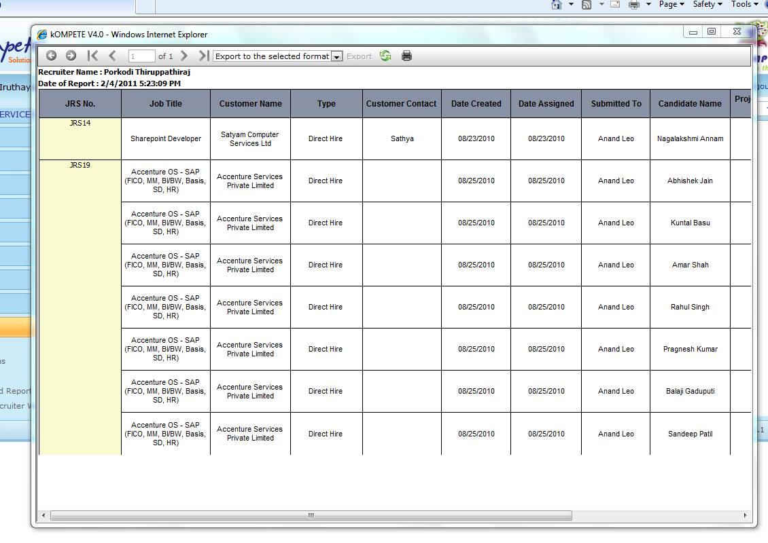Jump to last report page
The image size is (768, 543).
(204, 56)
